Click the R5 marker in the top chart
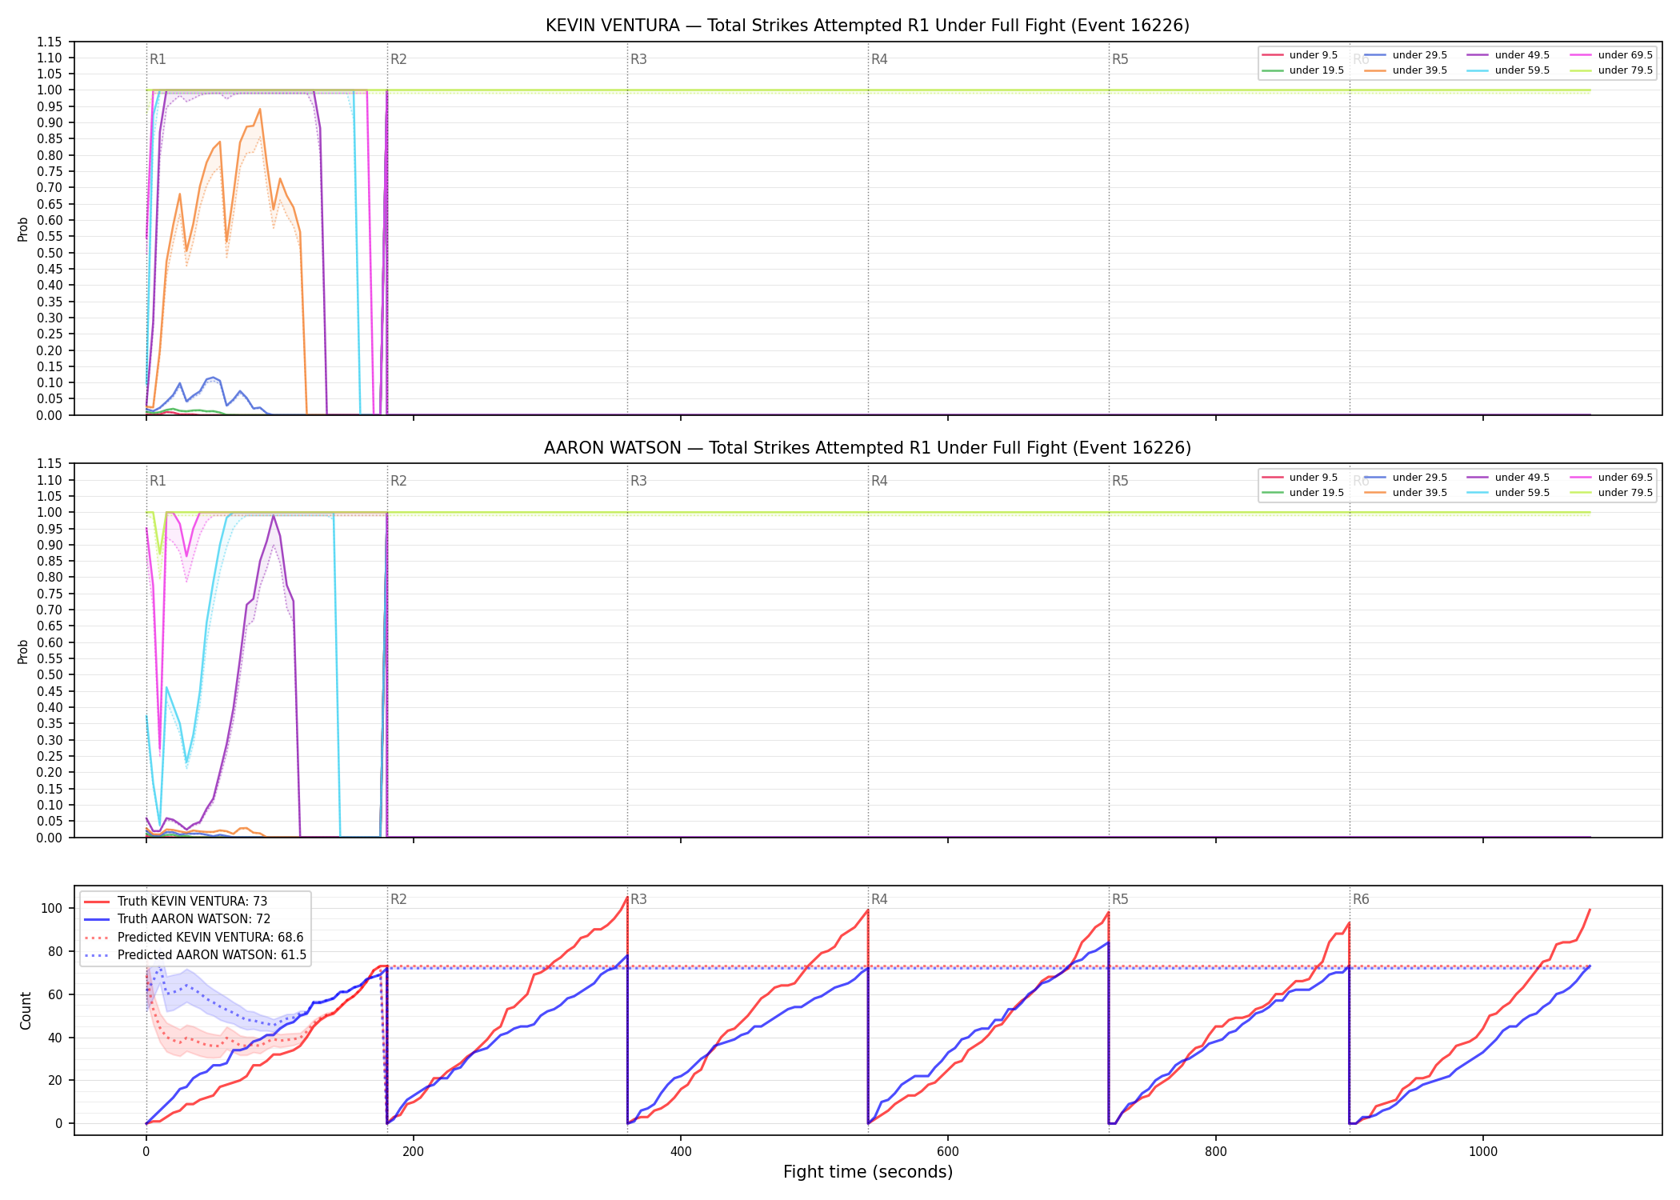Image resolution: width=1680 pixels, height=1200 pixels. (x=1120, y=59)
